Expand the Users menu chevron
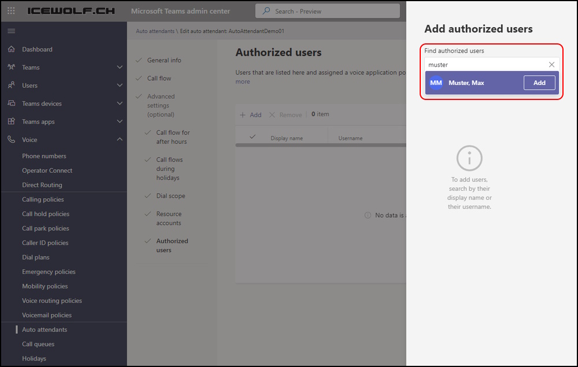This screenshot has width=578, height=367. coord(120,85)
